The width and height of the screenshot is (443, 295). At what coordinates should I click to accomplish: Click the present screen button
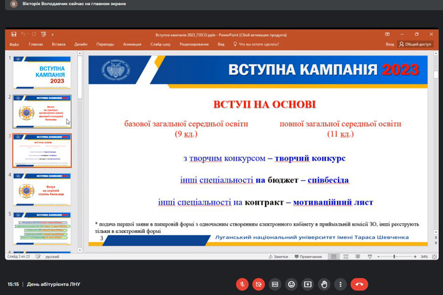[x=308, y=284]
